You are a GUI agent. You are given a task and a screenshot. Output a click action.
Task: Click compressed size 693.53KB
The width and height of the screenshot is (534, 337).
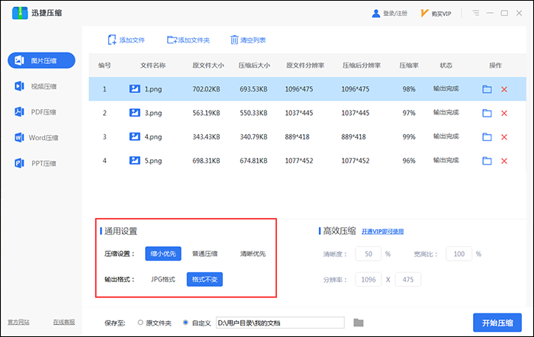pos(253,89)
